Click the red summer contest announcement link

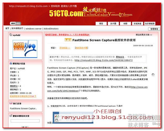67,35
